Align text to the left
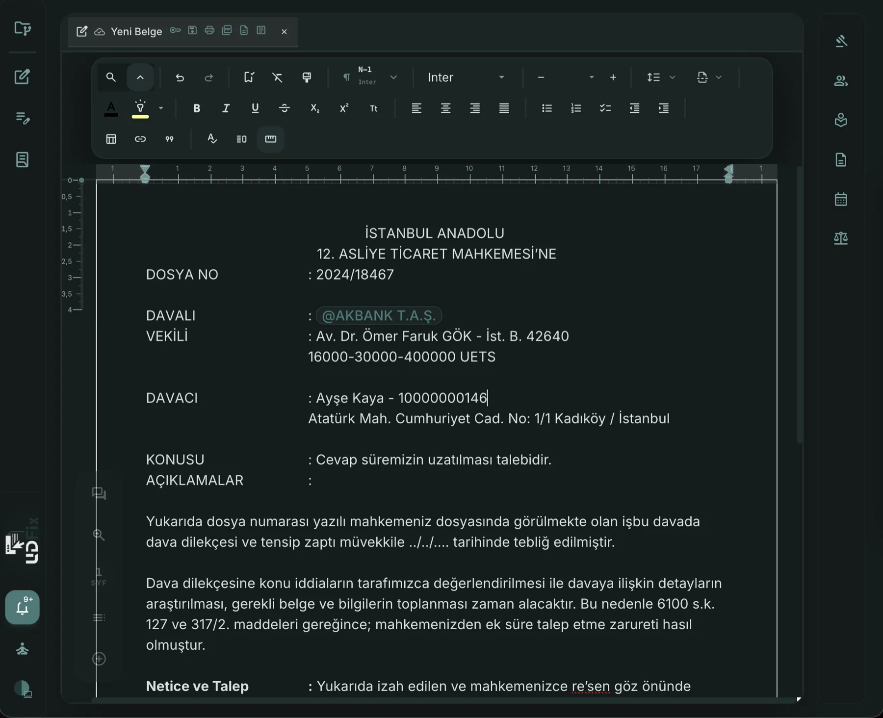 point(416,108)
